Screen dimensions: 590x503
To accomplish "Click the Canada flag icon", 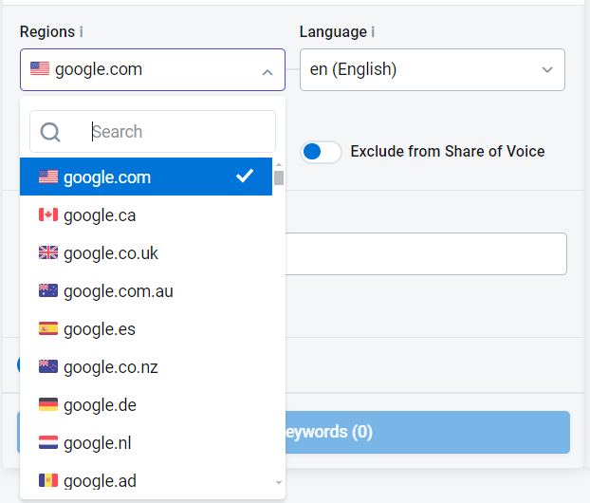I will (x=48, y=215).
